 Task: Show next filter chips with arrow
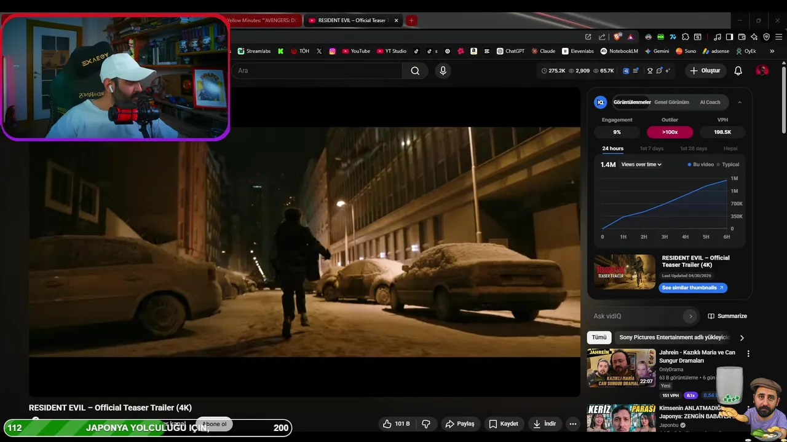(x=742, y=338)
